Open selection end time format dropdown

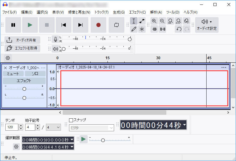[x=72, y=147]
